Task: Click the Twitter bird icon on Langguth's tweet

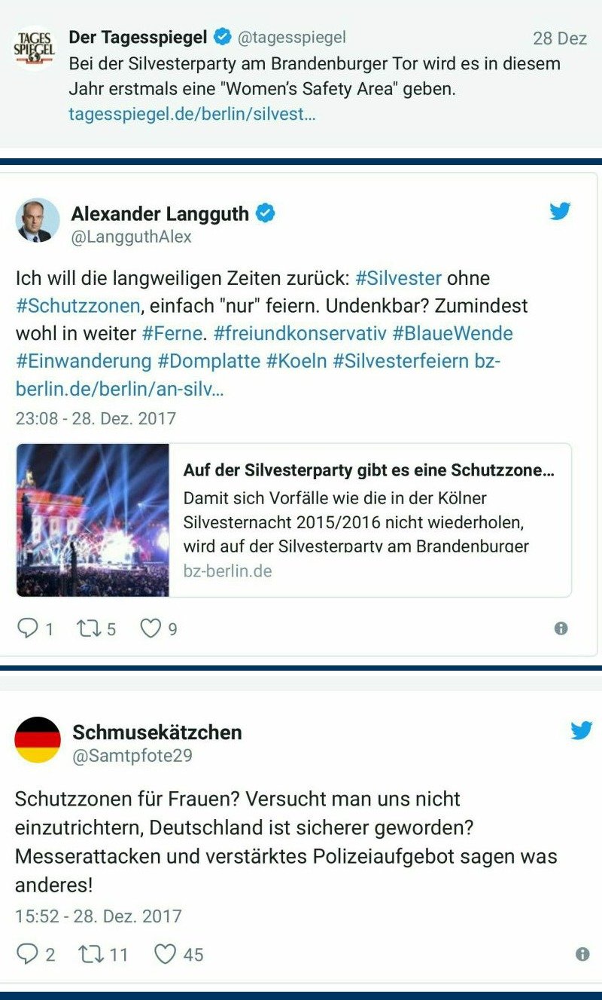Action: 560,211
